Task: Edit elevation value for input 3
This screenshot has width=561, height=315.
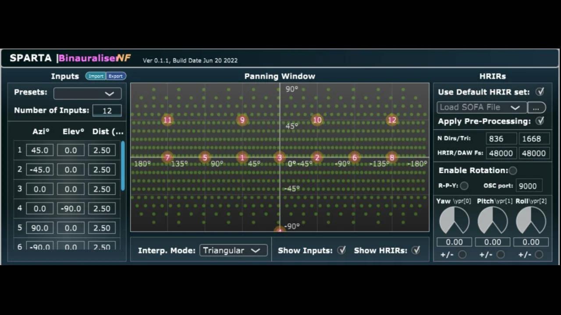Action: (x=71, y=189)
